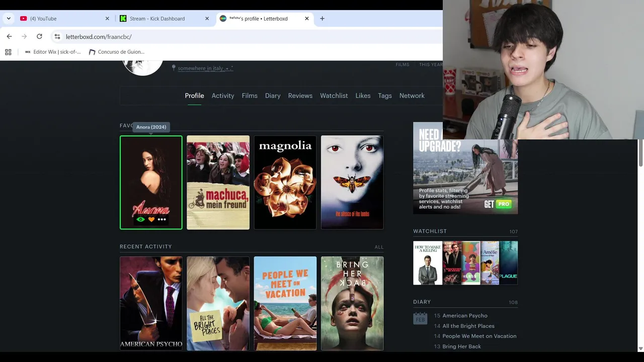644x362 pixels.
Task: Open the Plague watchlist poster
Action: tap(509, 263)
